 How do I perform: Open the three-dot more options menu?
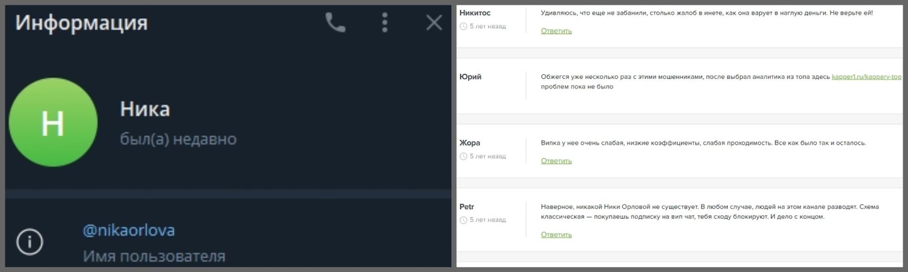[x=385, y=23]
